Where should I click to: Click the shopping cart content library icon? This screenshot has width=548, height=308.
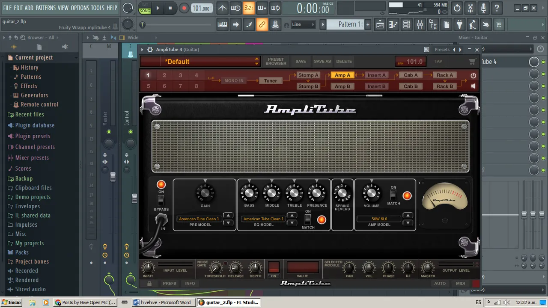pos(499,25)
